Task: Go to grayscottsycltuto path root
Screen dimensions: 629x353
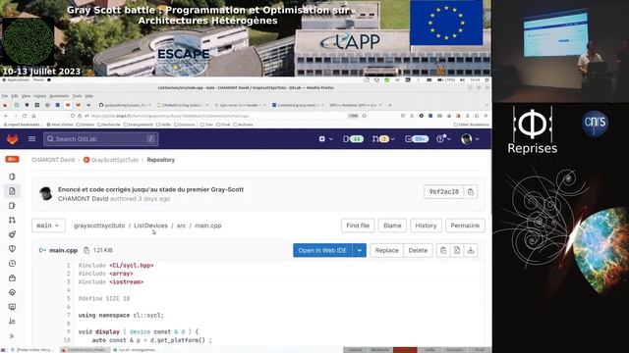Action: point(99,226)
